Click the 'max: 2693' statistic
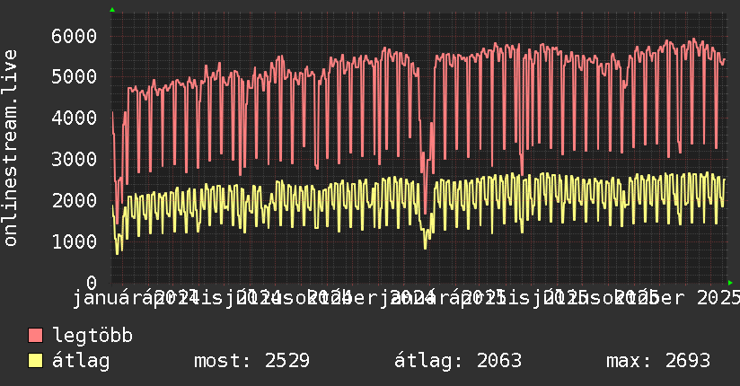740x386 pixels. [x=658, y=361]
